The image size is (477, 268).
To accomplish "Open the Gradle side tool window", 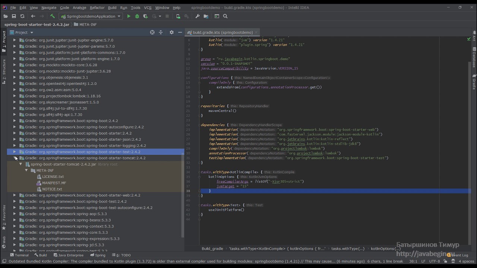I will click(474, 82).
